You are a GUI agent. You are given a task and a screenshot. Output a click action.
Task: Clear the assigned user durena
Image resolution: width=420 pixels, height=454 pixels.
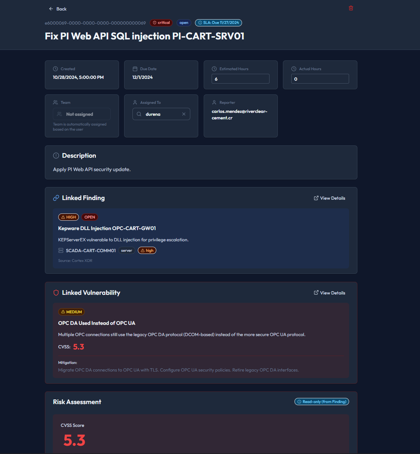point(184,114)
